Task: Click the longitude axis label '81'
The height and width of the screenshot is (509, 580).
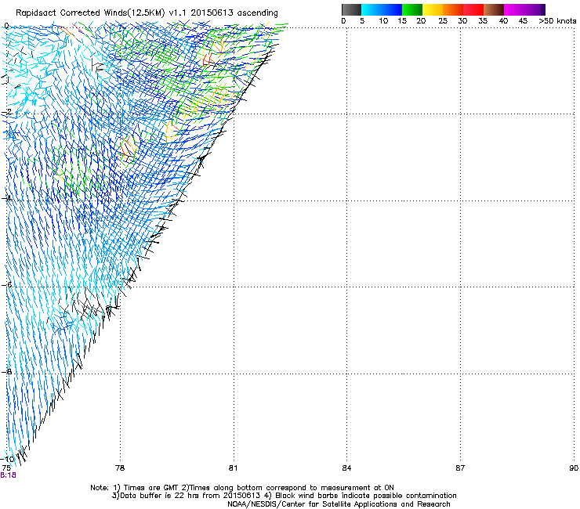Action: coord(233,468)
